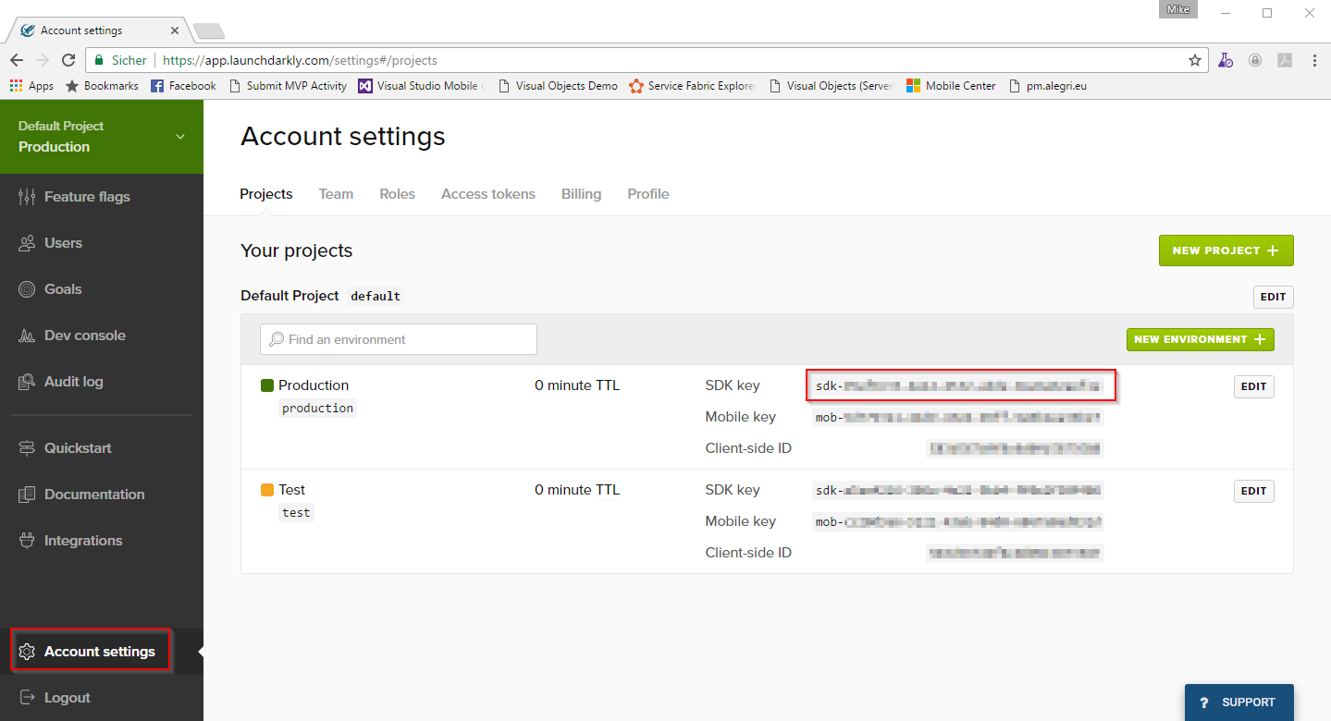Open Integrations page
This screenshot has height=721, width=1331.
click(70, 541)
